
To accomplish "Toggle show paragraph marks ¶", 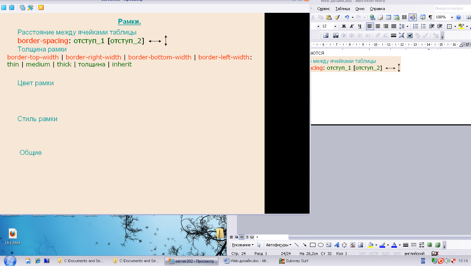I will 430,17.
